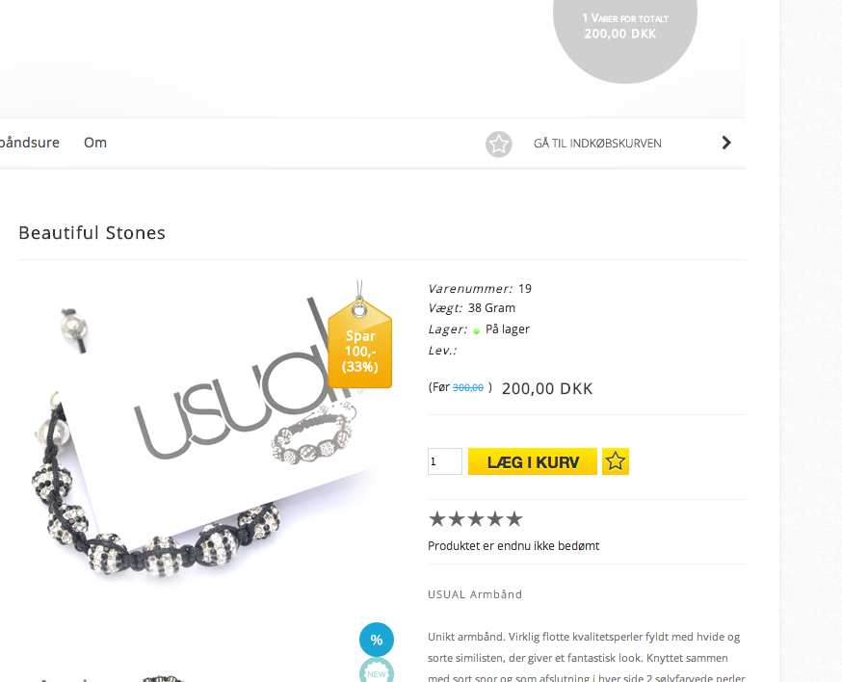842x682 pixels.
Task: Focus the quantity input field
Action: 445,461
